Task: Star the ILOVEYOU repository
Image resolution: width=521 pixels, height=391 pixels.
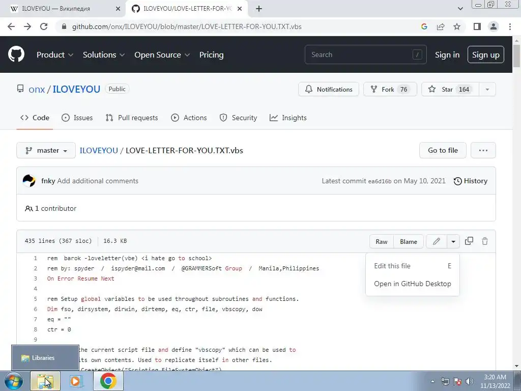Action: click(450, 89)
